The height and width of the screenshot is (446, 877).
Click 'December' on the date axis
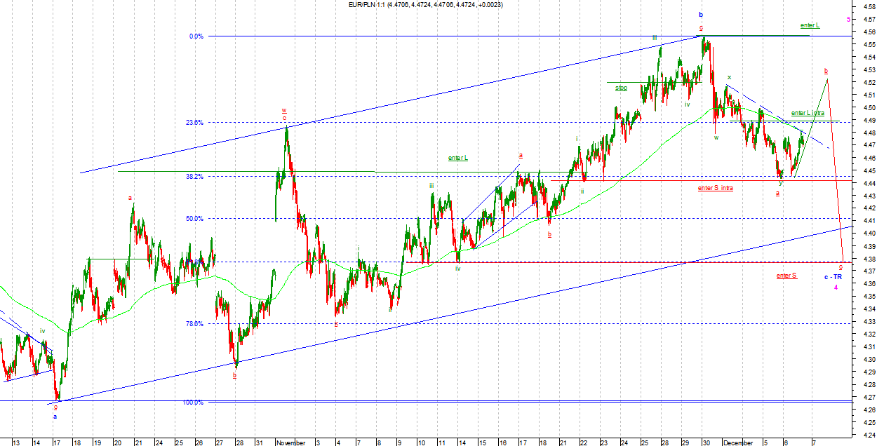click(738, 442)
